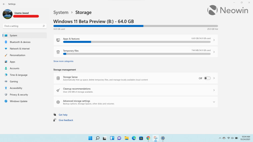Open Windows Update settings

point(25,101)
